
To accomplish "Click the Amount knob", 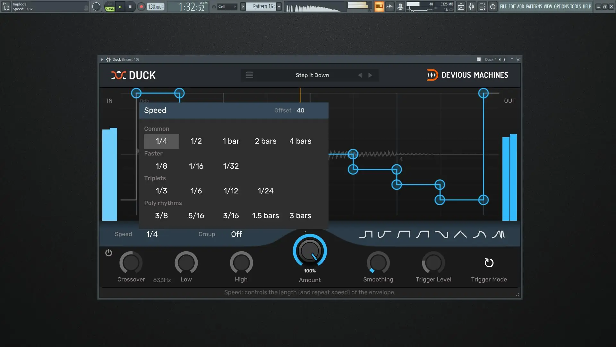I will (x=310, y=251).
